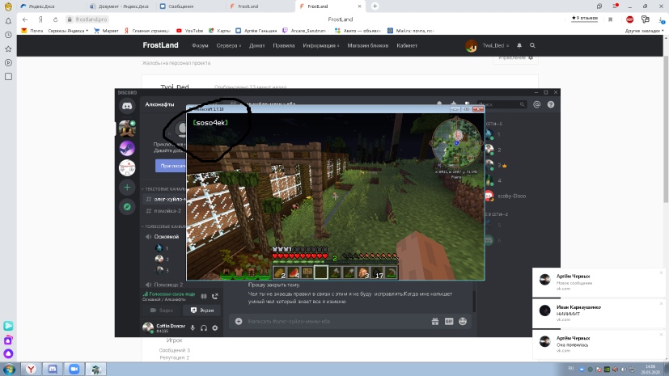The image size is (669, 376).
Task: Open Discord home direct messages icon
Action: pyautogui.click(x=127, y=106)
